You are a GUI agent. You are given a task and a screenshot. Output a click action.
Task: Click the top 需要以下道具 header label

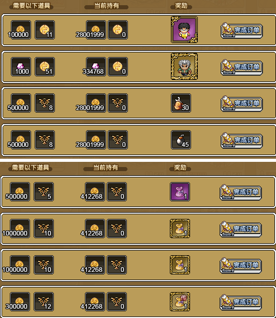(x=32, y=6)
